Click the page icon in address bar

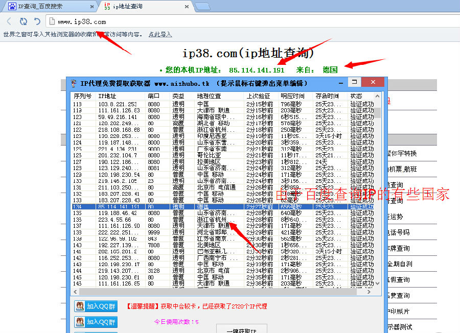click(x=51, y=21)
